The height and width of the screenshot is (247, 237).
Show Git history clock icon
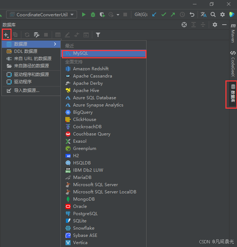pyautogui.click(x=182, y=14)
